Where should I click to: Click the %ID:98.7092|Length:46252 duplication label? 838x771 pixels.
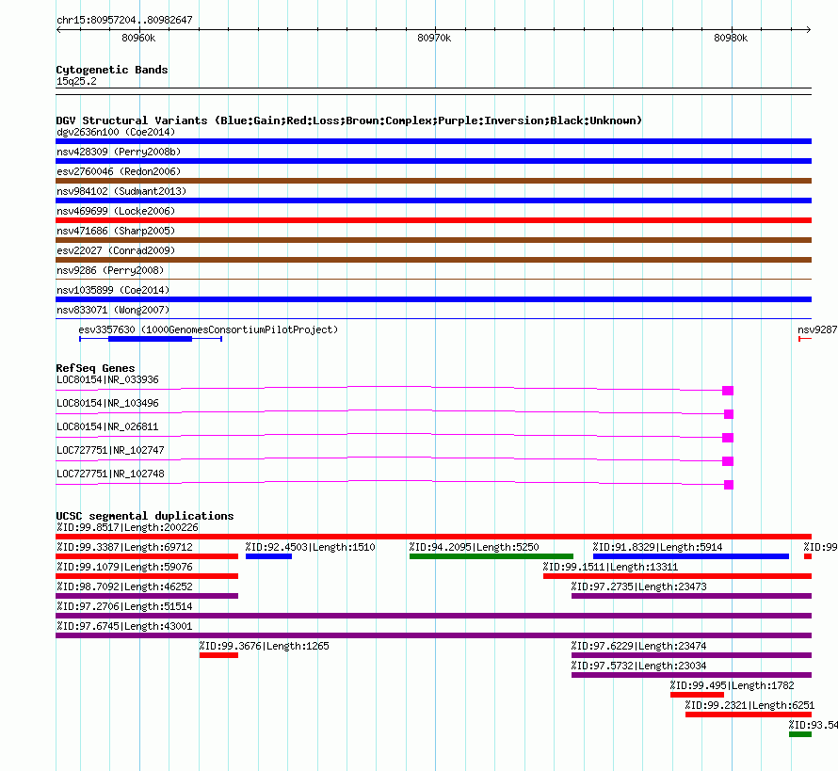tap(124, 586)
